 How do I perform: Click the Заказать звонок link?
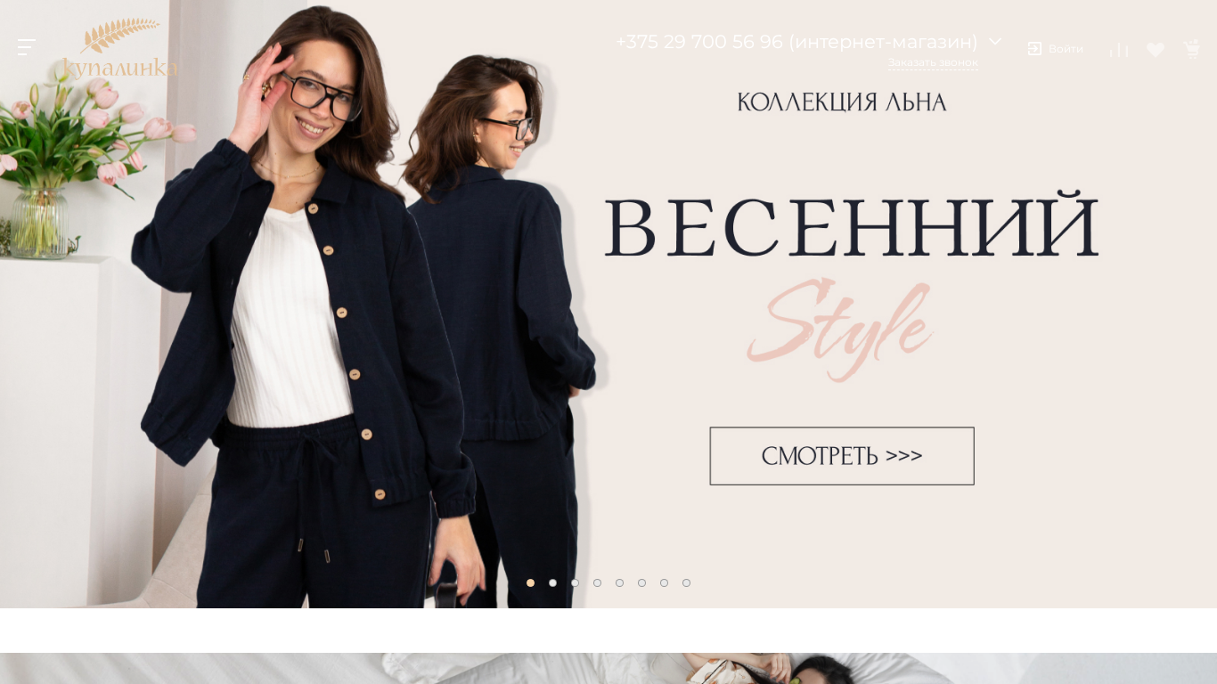tap(933, 62)
